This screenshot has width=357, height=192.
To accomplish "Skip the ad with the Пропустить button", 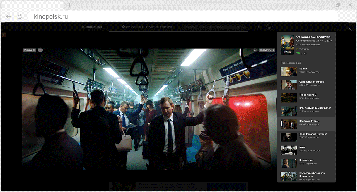I will (267, 50).
